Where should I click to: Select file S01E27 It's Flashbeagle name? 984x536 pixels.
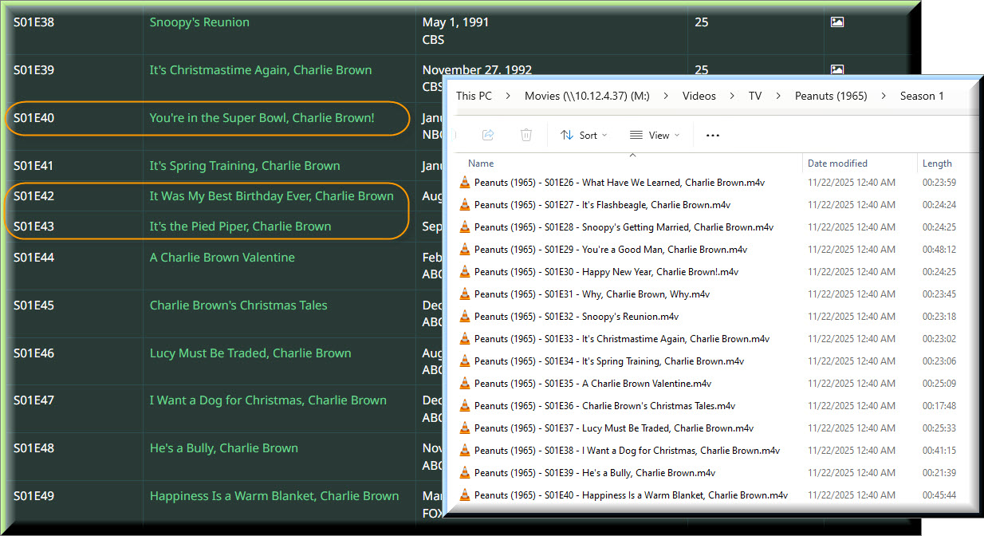tap(602, 205)
